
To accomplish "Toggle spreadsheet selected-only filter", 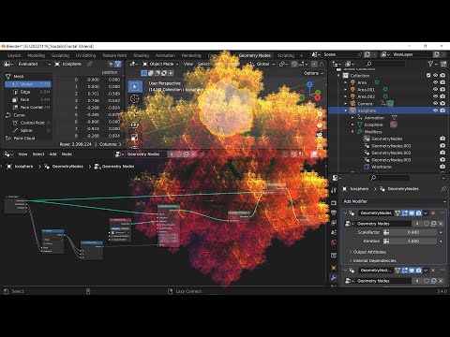I will point(111,64).
